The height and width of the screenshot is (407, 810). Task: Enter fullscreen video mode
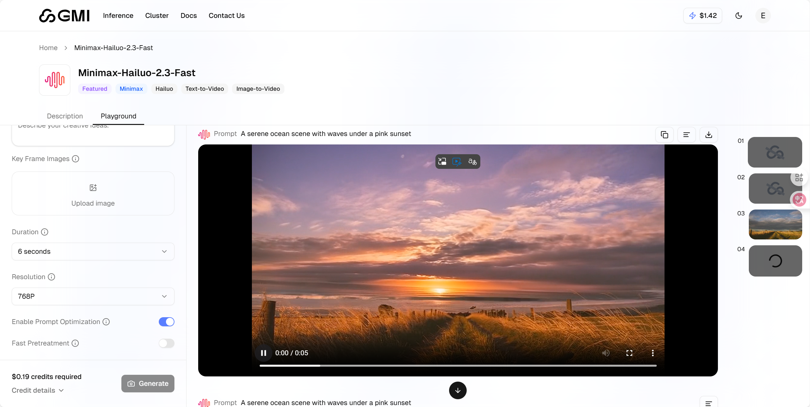coord(629,353)
